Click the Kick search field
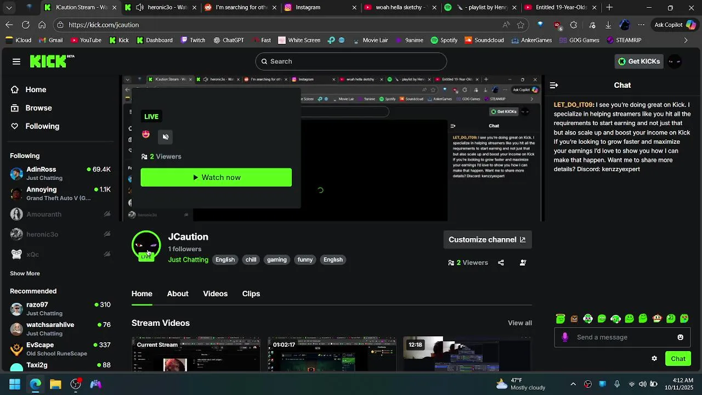 (x=351, y=61)
